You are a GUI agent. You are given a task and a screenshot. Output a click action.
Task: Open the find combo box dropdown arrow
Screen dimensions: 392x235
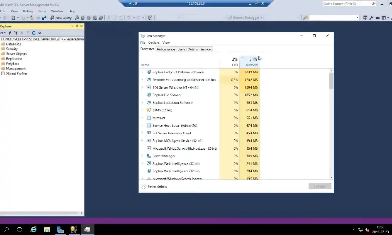[x=357, y=18]
